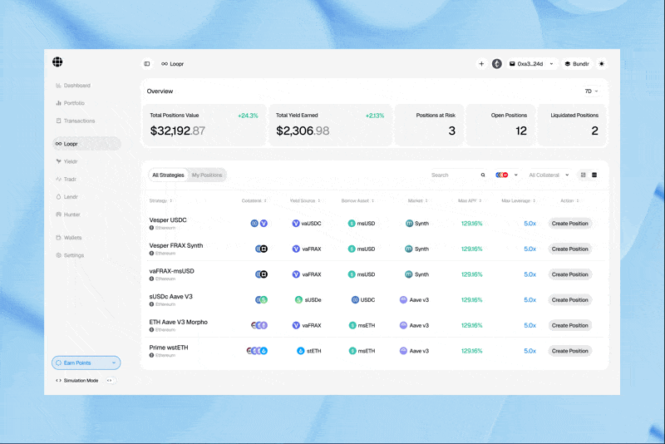This screenshot has width=665, height=444.
Task: Open Lendr in sidebar
Action: (66, 197)
